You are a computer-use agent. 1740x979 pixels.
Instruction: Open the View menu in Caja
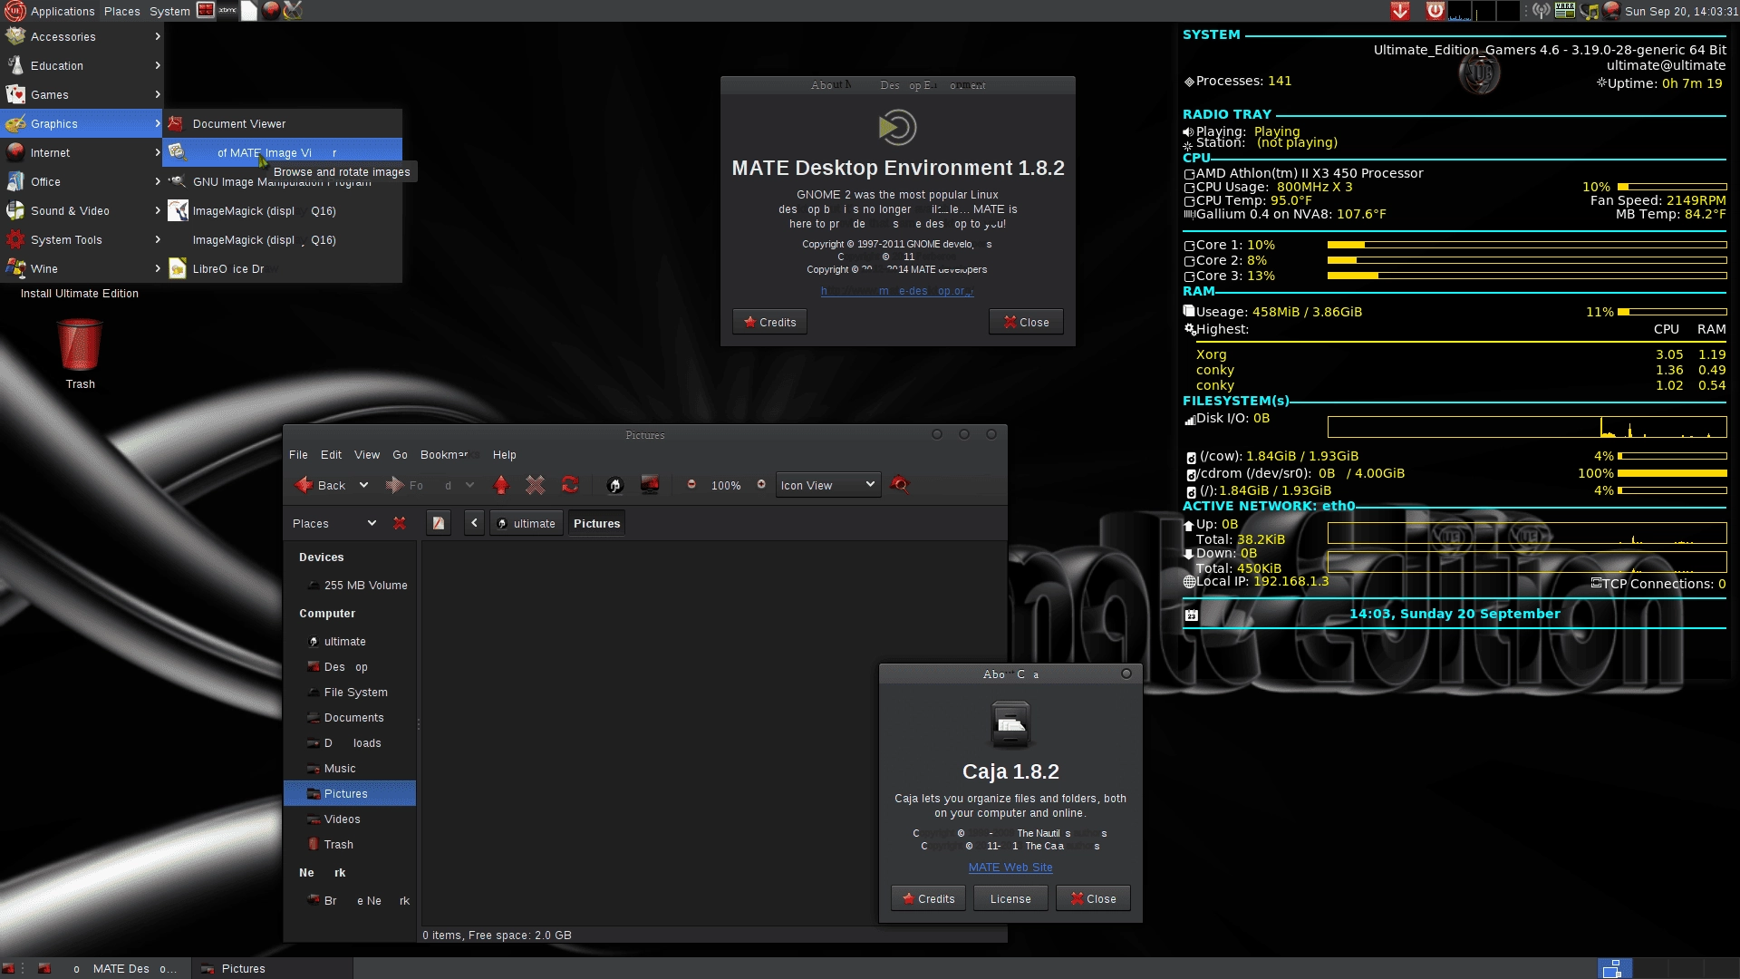click(367, 455)
